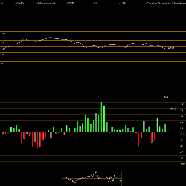This screenshot has width=186, height=186.
Task: Click the 60 label on MR axis
Action: 182,116
